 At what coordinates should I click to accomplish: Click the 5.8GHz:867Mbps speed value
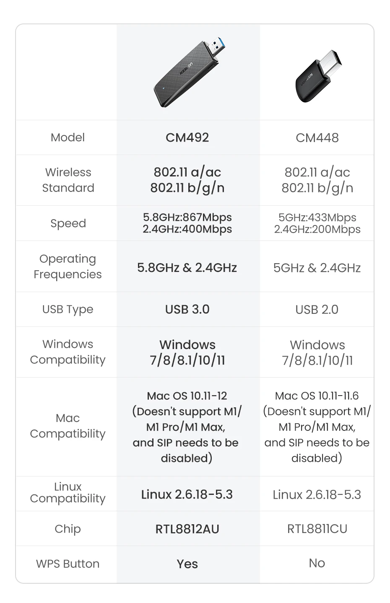[187, 217]
